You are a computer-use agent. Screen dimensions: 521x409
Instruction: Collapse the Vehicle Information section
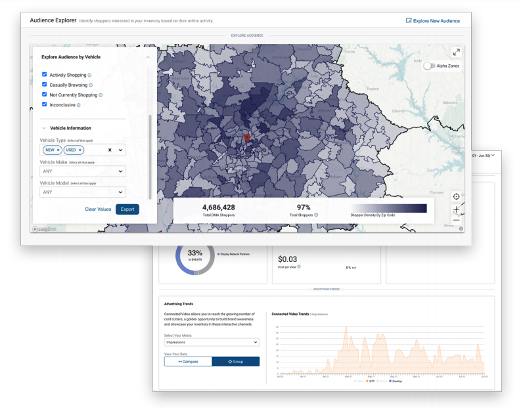click(x=44, y=128)
